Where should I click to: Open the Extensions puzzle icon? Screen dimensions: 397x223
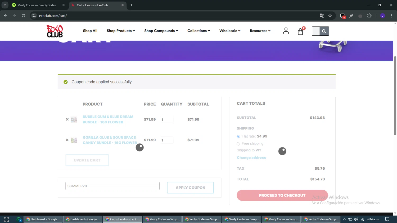click(369, 16)
